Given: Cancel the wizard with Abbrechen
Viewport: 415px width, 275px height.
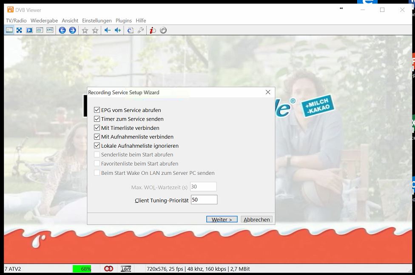Looking at the screenshot, I should pyautogui.click(x=256, y=219).
